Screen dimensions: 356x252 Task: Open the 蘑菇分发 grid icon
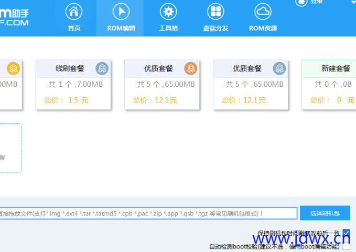coord(215,12)
